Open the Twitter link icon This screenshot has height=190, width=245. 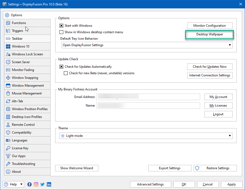tap(42, 184)
